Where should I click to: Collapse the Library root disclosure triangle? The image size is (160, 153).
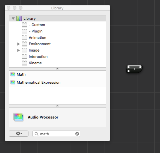tap(13, 18)
